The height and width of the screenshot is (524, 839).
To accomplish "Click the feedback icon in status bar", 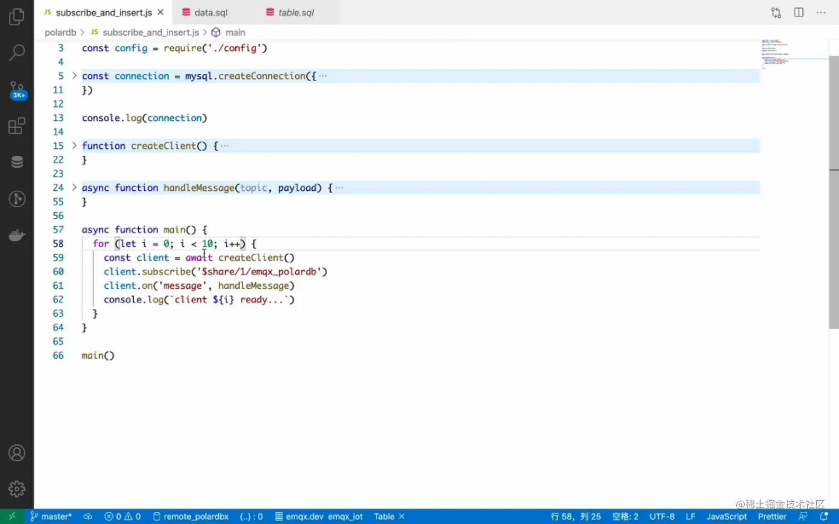I will [x=803, y=516].
